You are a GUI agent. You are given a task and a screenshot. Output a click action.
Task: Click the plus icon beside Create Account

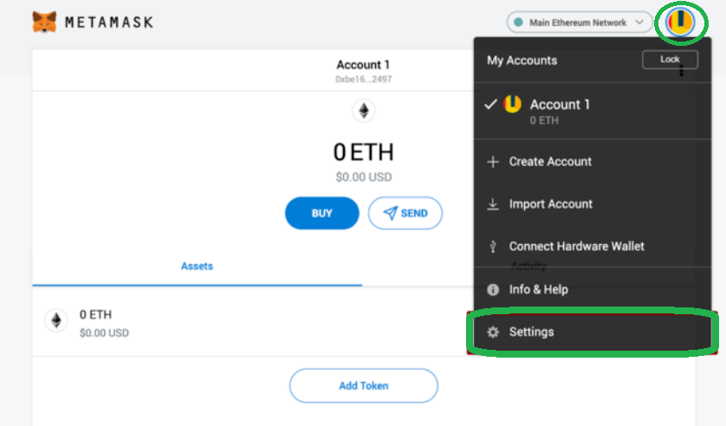tap(493, 162)
